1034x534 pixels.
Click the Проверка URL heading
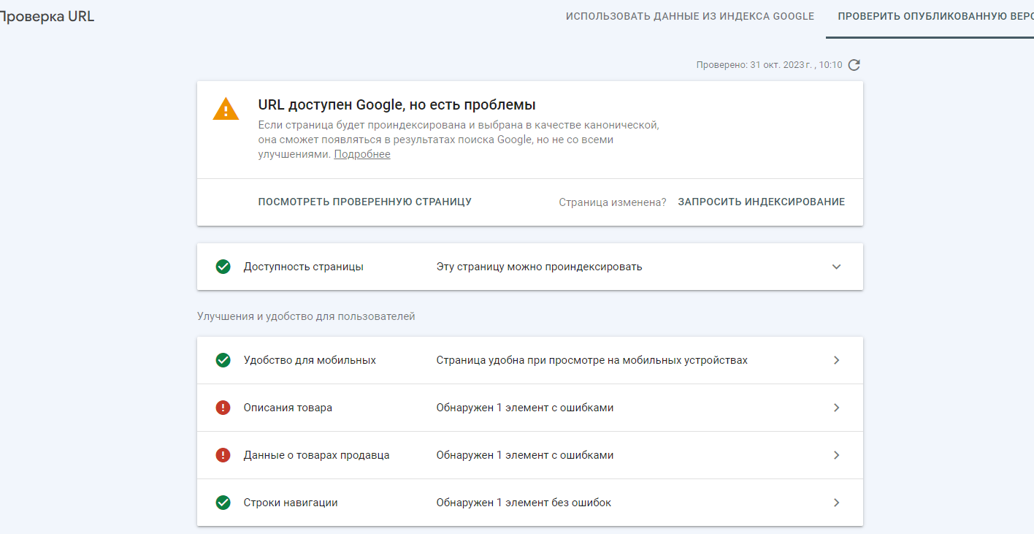46,16
